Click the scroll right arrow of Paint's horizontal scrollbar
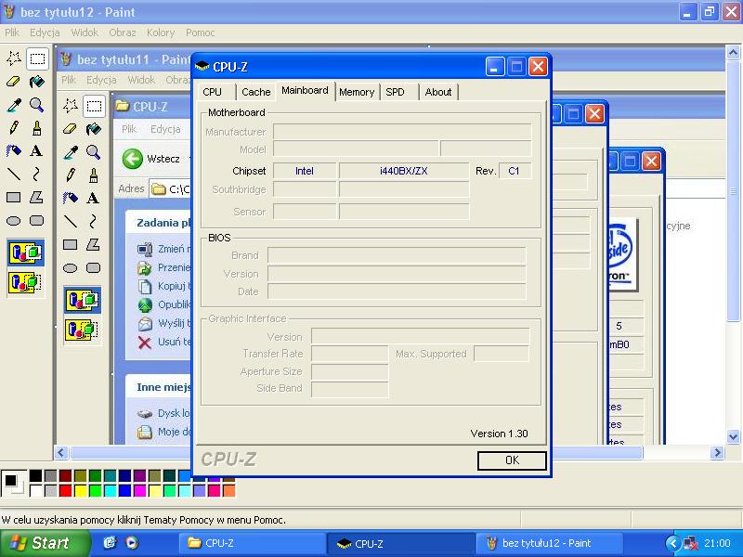This screenshot has width=743, height=557. tap(717, 453)
